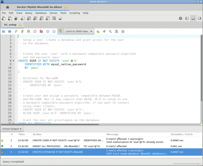This screenshot has width=203, height=166.
Task: Open the Edit menu
Action: 11,13
